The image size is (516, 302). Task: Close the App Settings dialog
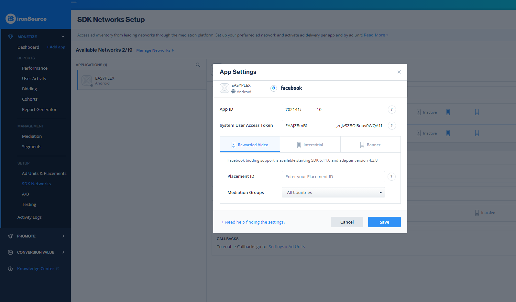(x=399, y=72)
